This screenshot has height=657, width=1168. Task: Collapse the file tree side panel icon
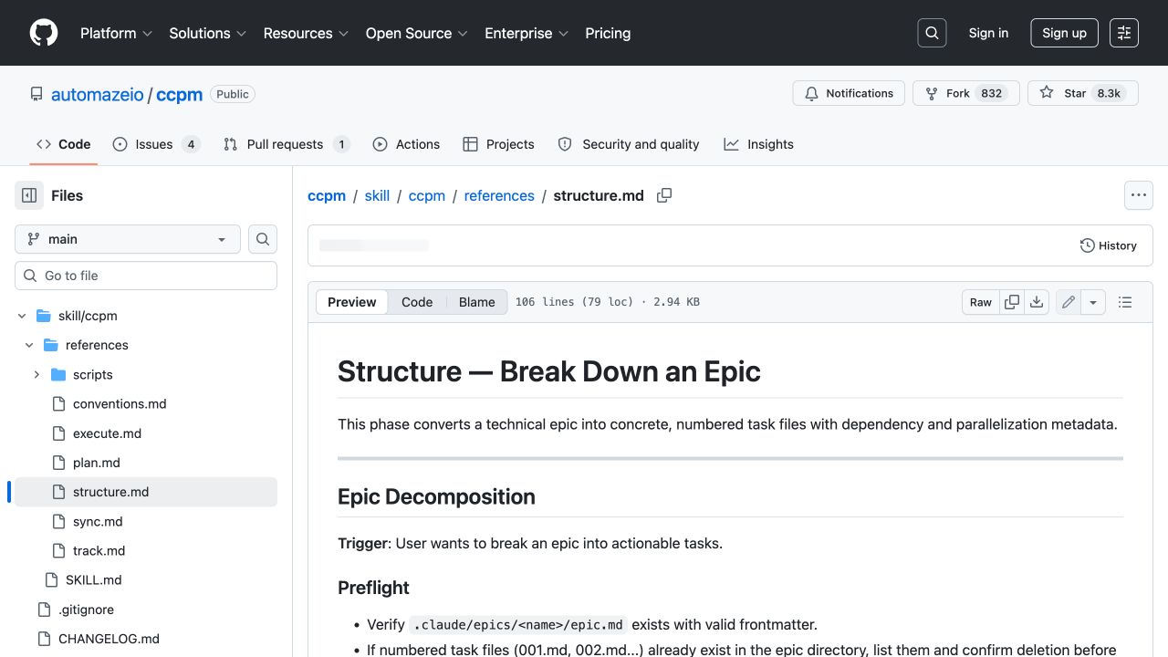coord(29,195)
